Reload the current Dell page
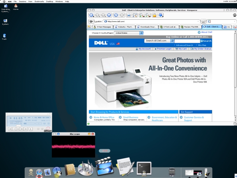The width and height of the screenshot is (237, 178). point(116,15)
